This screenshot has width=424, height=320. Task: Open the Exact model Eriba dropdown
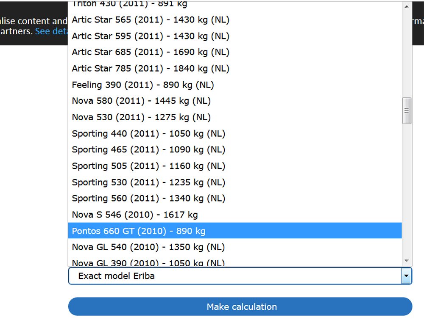[x=240, y=276]
